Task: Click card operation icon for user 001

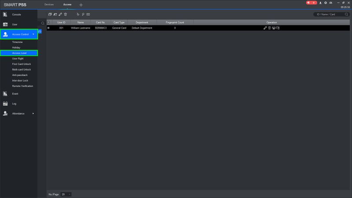Action: (x=278, y=28)
